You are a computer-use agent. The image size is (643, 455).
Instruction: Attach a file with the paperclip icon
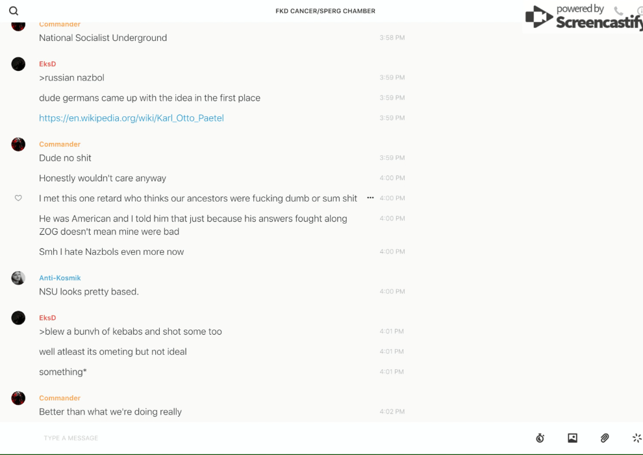pyautogui.click(x=605, y=438)
